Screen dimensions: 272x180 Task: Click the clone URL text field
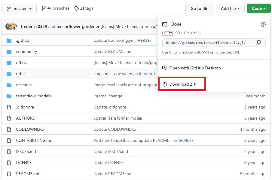pos(207,43)
